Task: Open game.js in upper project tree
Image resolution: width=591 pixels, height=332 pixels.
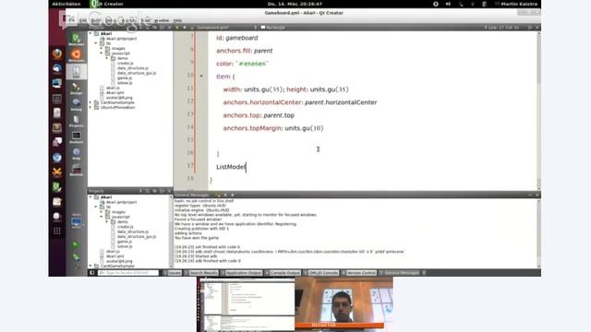Action: coord(124,77)
